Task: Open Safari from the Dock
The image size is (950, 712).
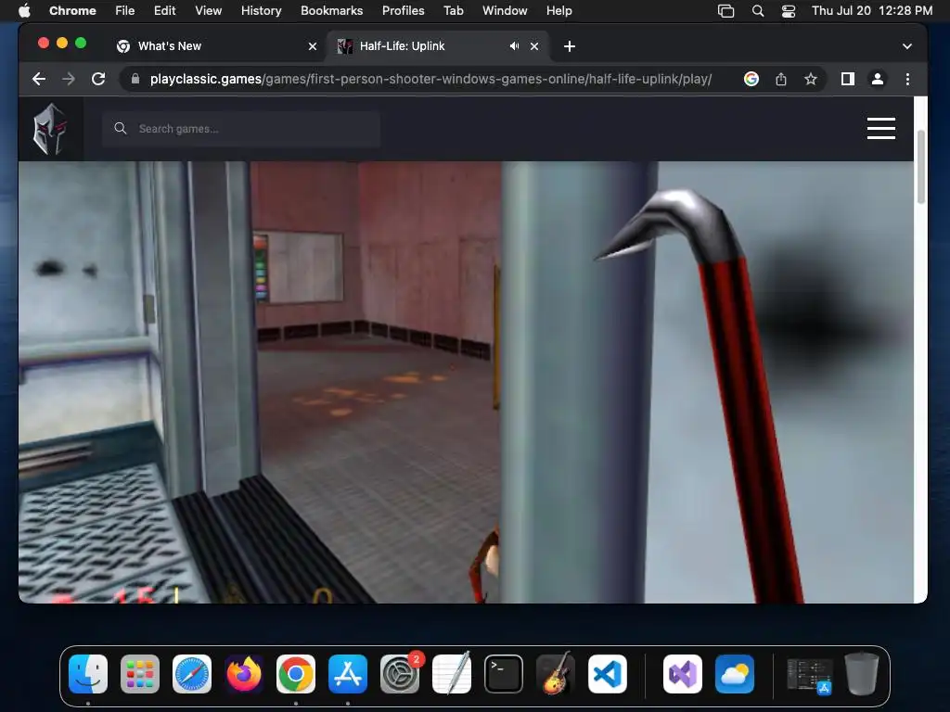Action: tap(192, 674)
